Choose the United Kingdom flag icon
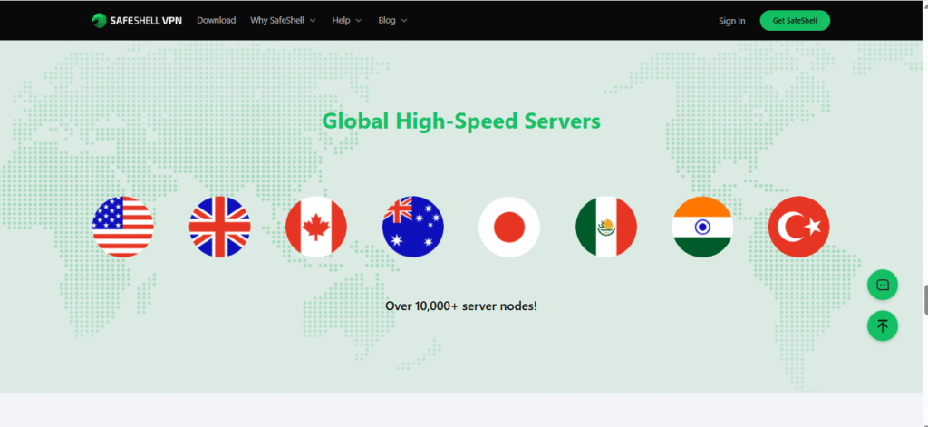This screenshot has height=427, width=928. [x=219, y=227]
